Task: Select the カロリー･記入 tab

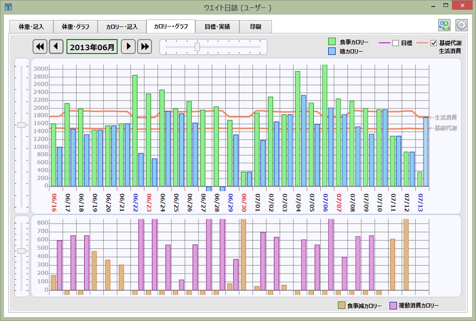Action: (x=122, y=27)
